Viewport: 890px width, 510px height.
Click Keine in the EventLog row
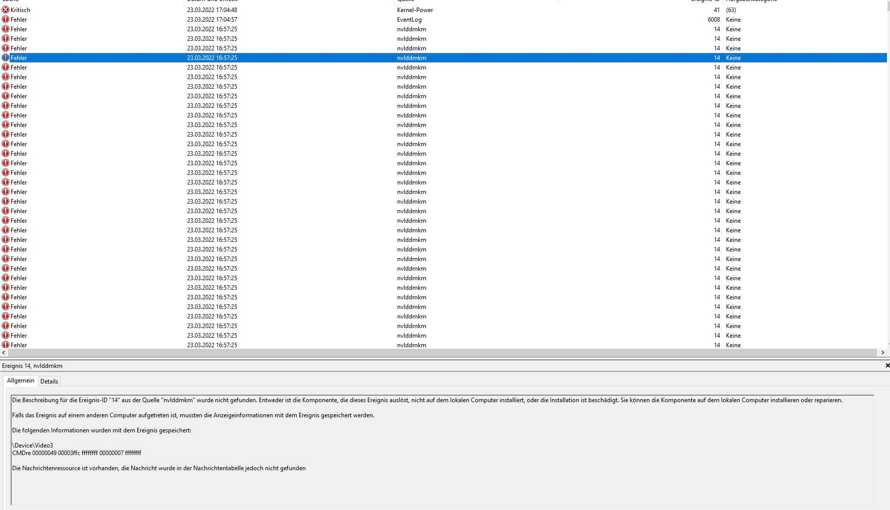pos(733,20)
